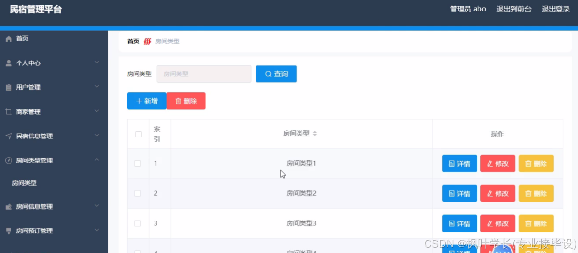578x253 pixels.
Task: Click the crop icon for 商家管理
Action: [x=9, y=112]
